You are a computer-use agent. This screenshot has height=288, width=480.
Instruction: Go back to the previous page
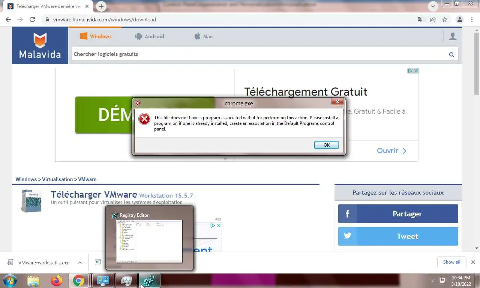coord(8,19)
